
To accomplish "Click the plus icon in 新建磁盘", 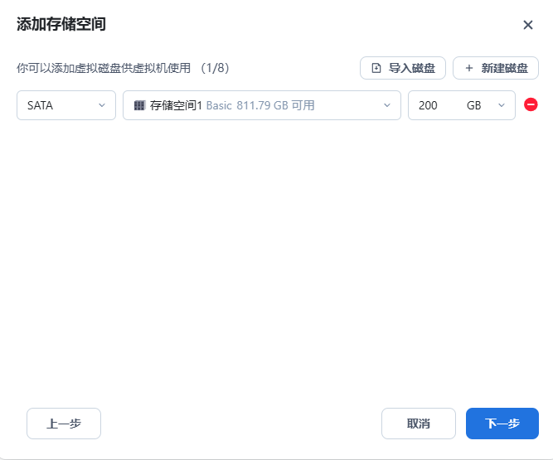I will (469, 68).
